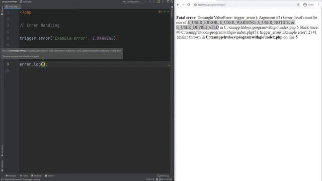322x181 pixels.
Task: Open the Chrome three-dot menu
Action: point(318,5)
